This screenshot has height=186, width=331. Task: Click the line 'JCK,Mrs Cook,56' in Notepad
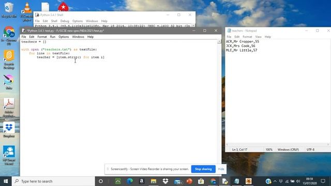(240, 46)
